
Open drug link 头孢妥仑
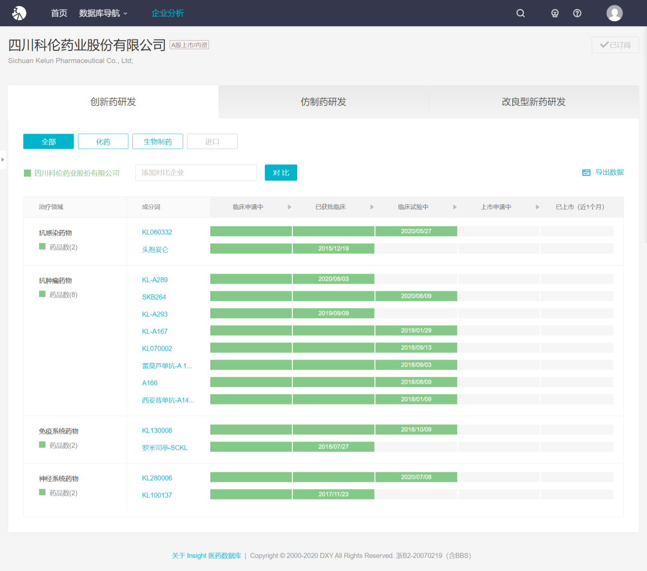(x=155, y=250)
